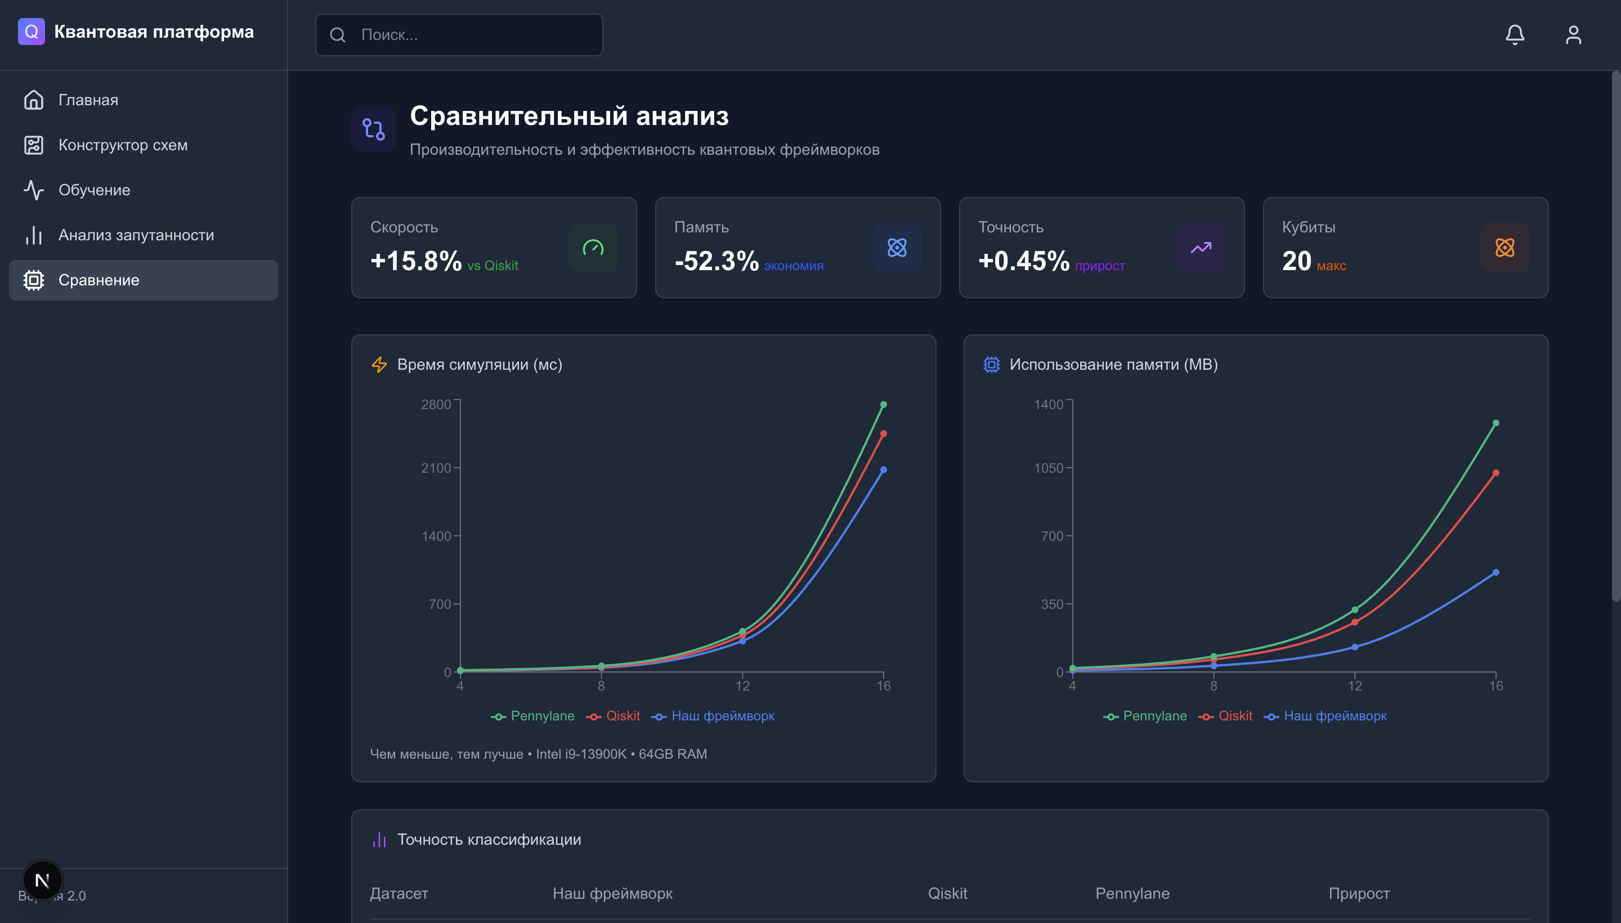This screenshot has height=923, width=1621.
Task: Toggle Pennylane in memory usage legend
Action: tap(1145, 716)
